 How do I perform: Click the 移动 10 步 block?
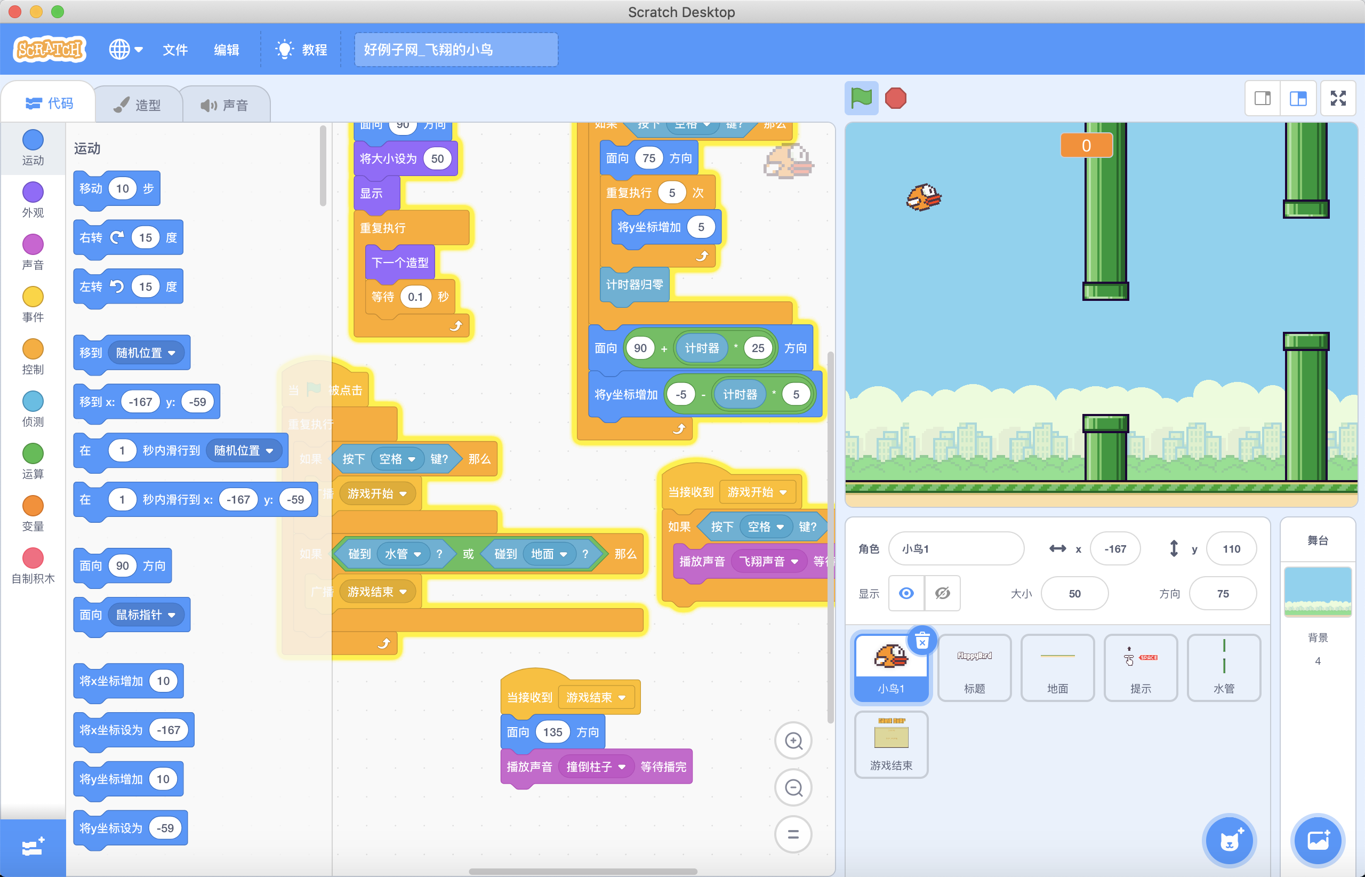117,189
